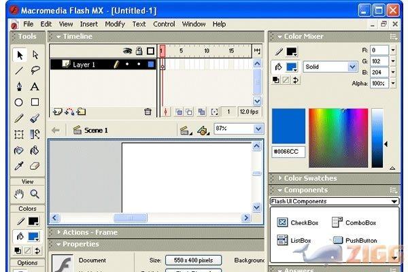Select the Subselection tool
This screenshot has width=408, height=272.
point(35,55)
